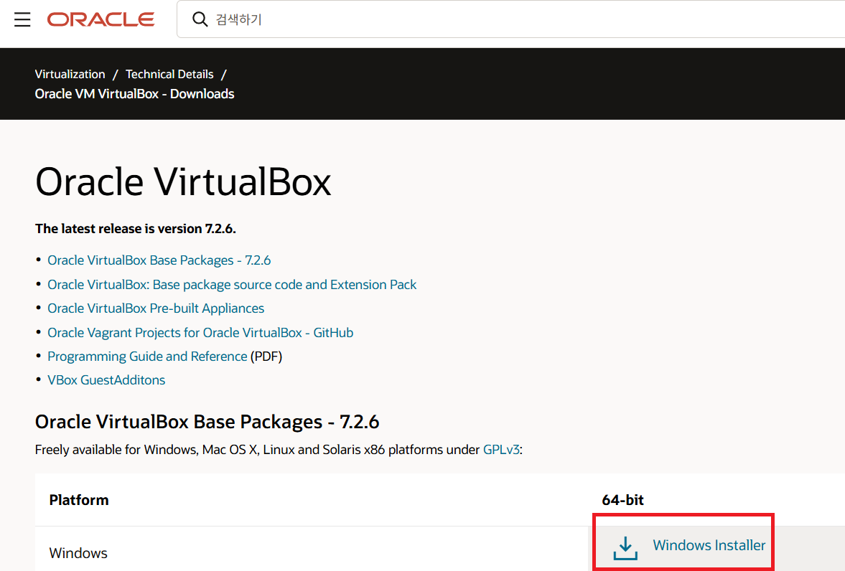The width and height of the screenshot is (845, 571).
Task: Download the Windows Installer
Action: tap(709, 545)
